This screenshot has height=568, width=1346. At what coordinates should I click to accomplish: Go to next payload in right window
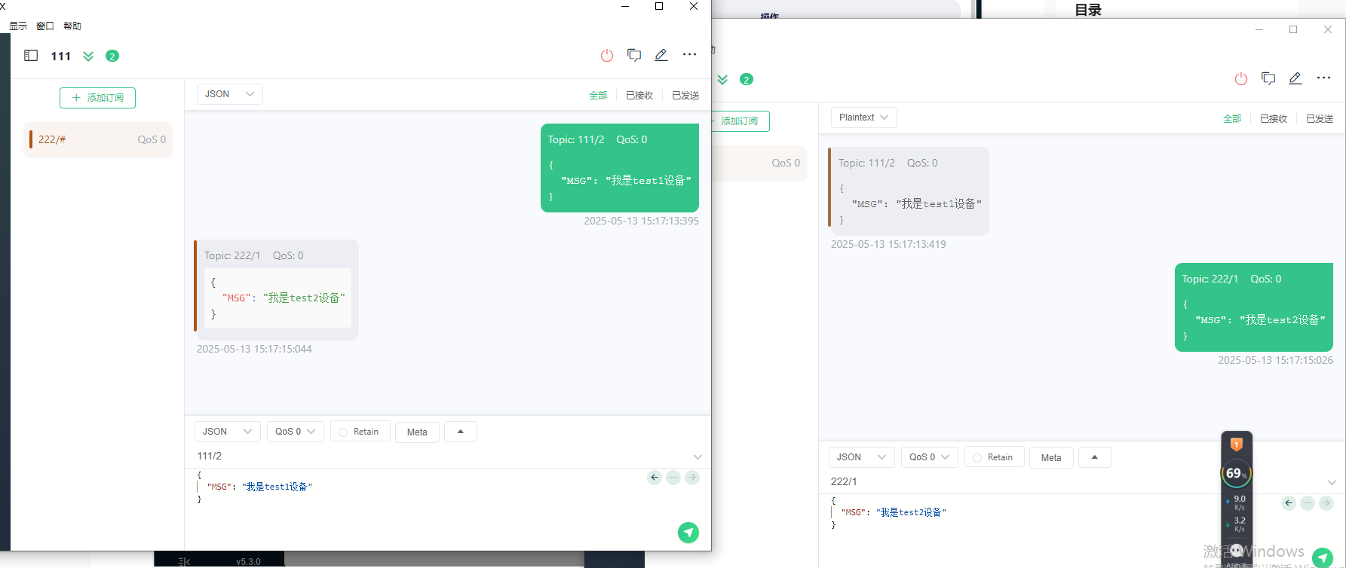tap(1326, 503)
